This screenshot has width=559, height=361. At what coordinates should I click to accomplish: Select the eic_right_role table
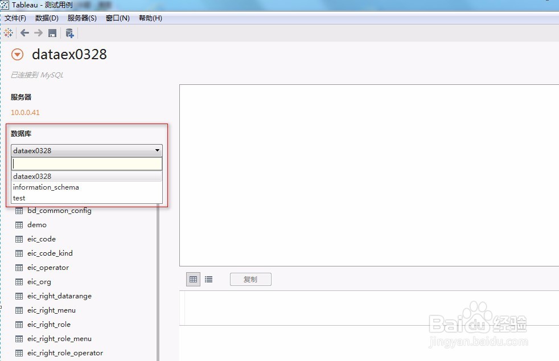coord(49,325)
